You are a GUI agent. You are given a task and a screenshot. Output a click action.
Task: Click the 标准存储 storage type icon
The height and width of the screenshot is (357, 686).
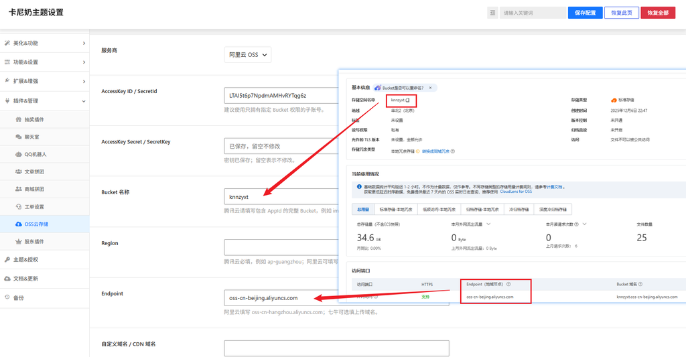(614, 100)
